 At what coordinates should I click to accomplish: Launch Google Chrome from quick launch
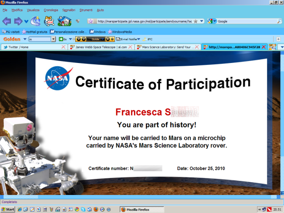[x=77, y=210]
